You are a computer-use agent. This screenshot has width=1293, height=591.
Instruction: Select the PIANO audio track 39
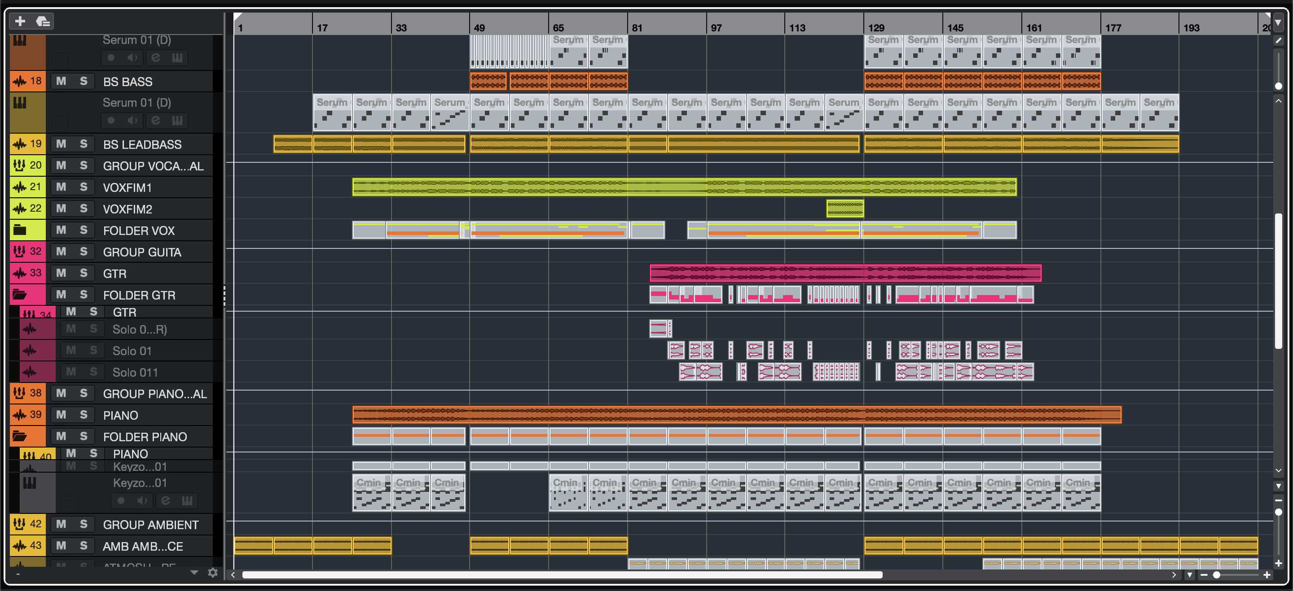click(120, 415)
